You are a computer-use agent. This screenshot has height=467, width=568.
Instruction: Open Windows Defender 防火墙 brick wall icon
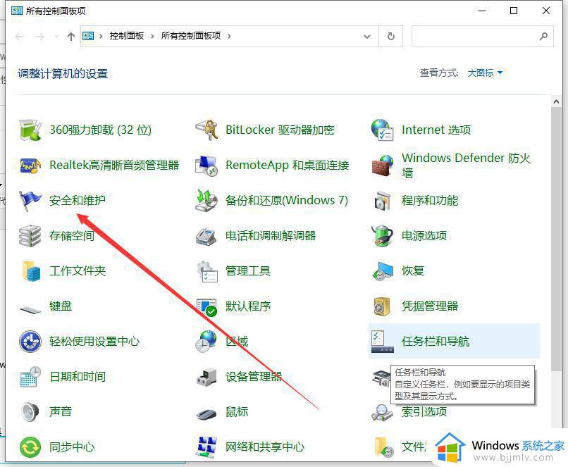(382, 166)
